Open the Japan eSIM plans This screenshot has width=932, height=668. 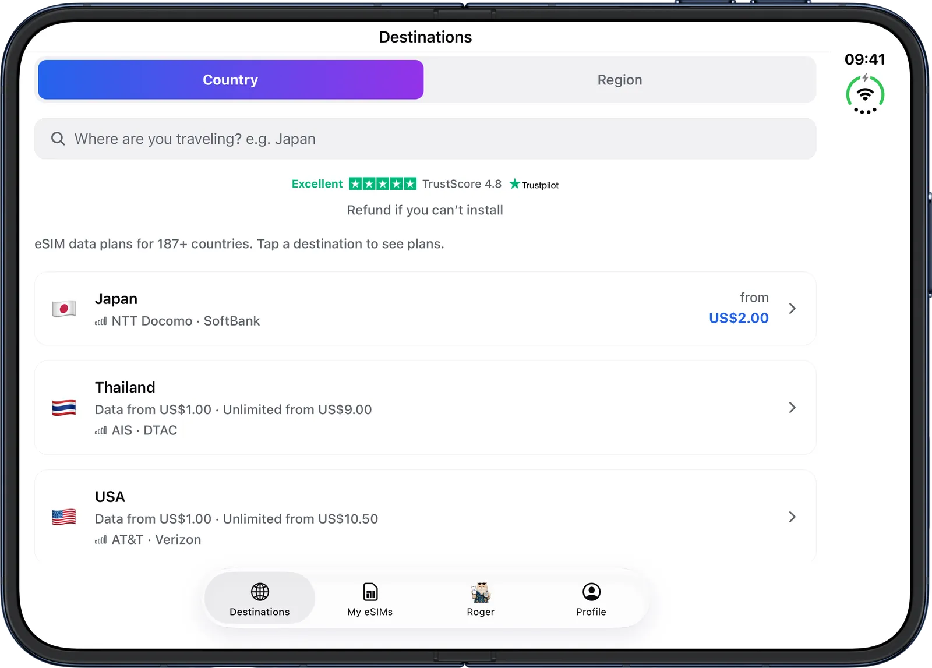(425, 309)
